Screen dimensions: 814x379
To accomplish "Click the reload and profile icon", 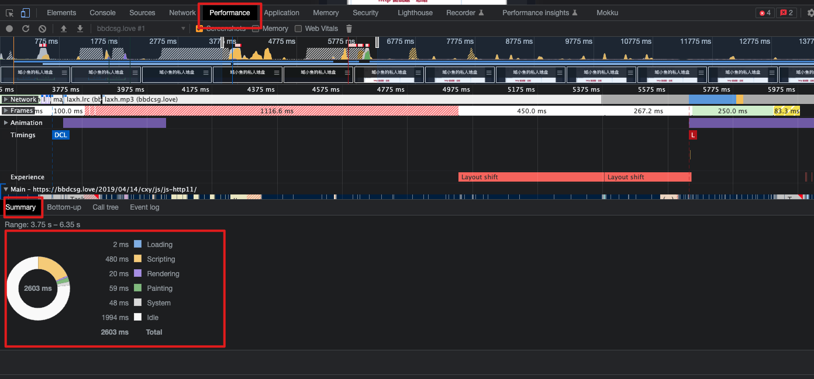I will [26, 29].
